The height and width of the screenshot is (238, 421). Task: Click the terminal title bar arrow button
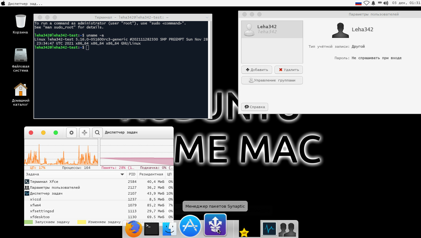pyautogui.click(x=207, y=17)
